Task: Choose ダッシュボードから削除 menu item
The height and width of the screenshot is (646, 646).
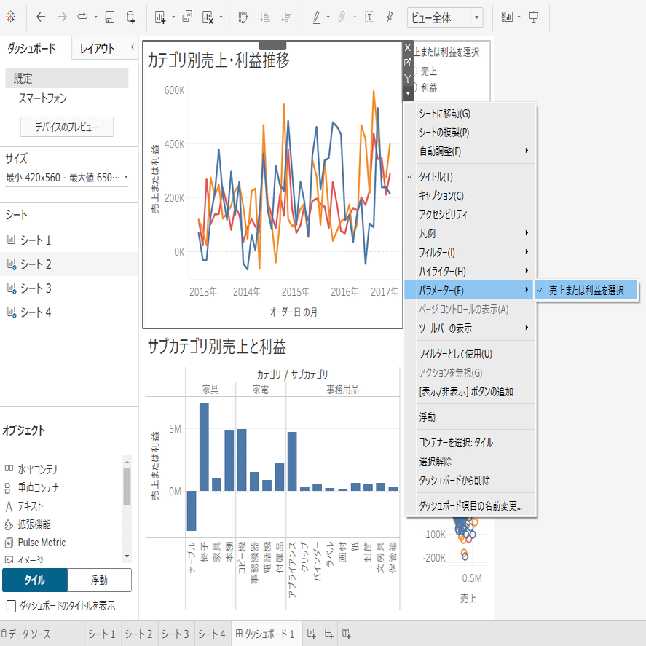Action: tap(470, 481)
